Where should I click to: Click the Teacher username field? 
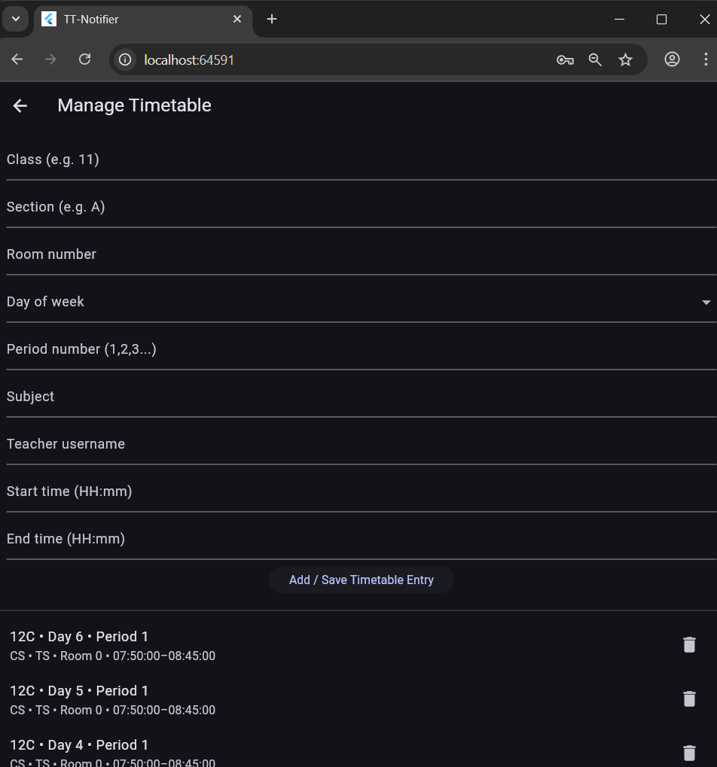tap(360, 444)
